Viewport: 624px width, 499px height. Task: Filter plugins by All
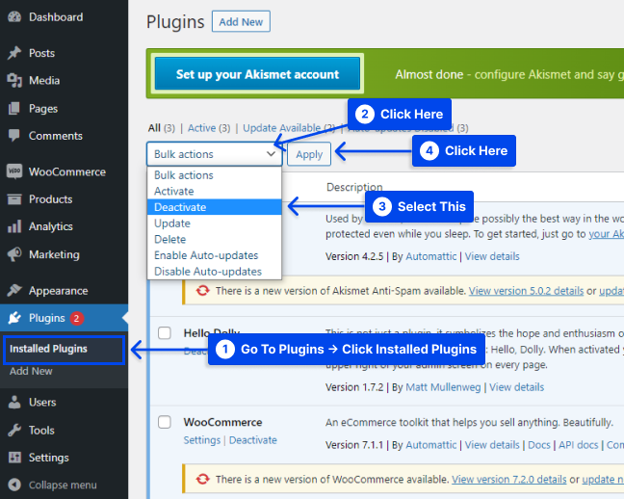(x=154, y=128)
